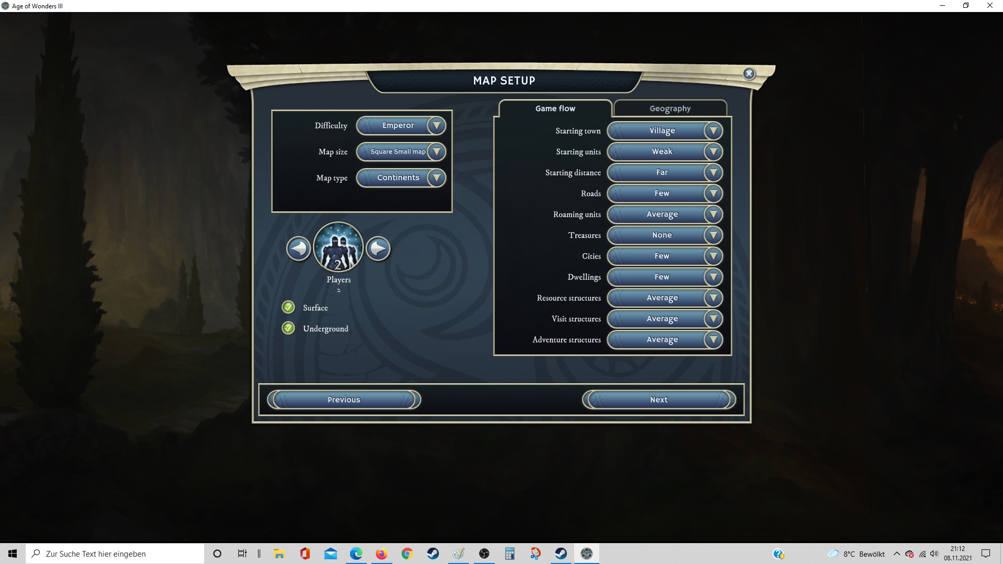Click the taskbar search box
Screen dimensions: 1003x564
(115, 554)
